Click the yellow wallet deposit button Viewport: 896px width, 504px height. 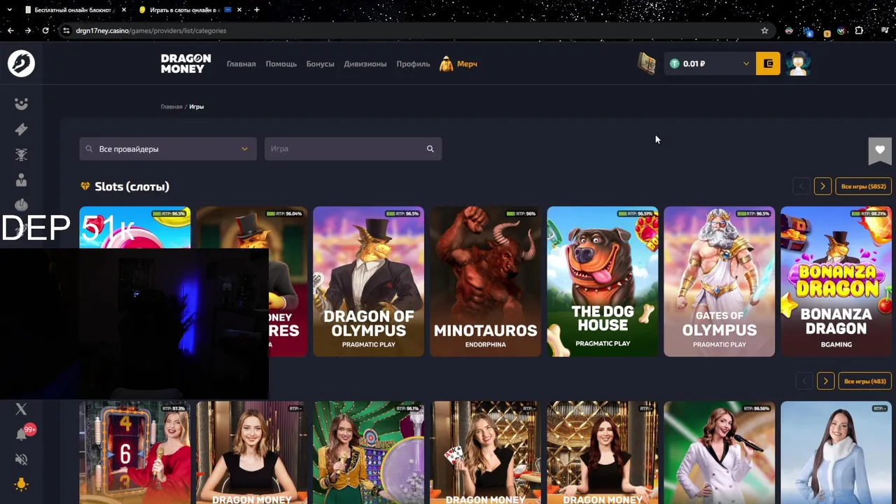768,64
